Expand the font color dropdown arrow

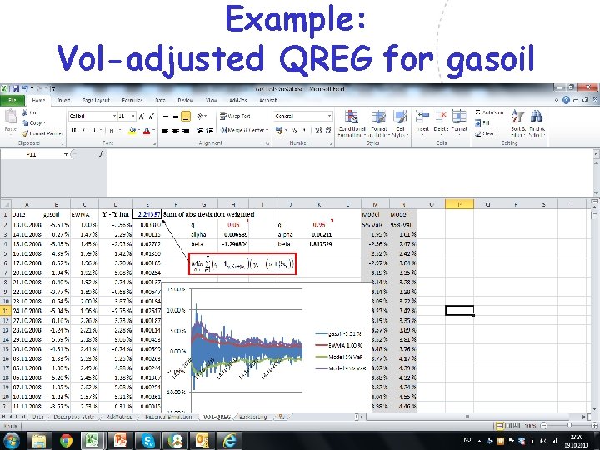click(153, 130)
